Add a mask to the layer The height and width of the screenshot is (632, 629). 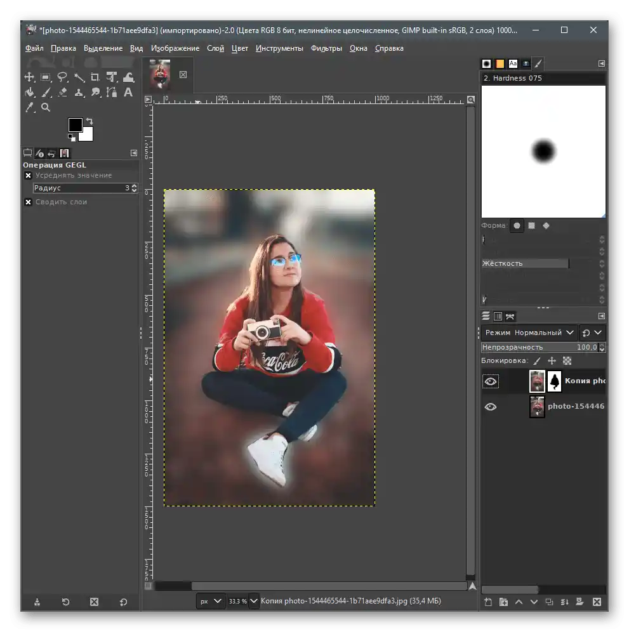point(579,602)
